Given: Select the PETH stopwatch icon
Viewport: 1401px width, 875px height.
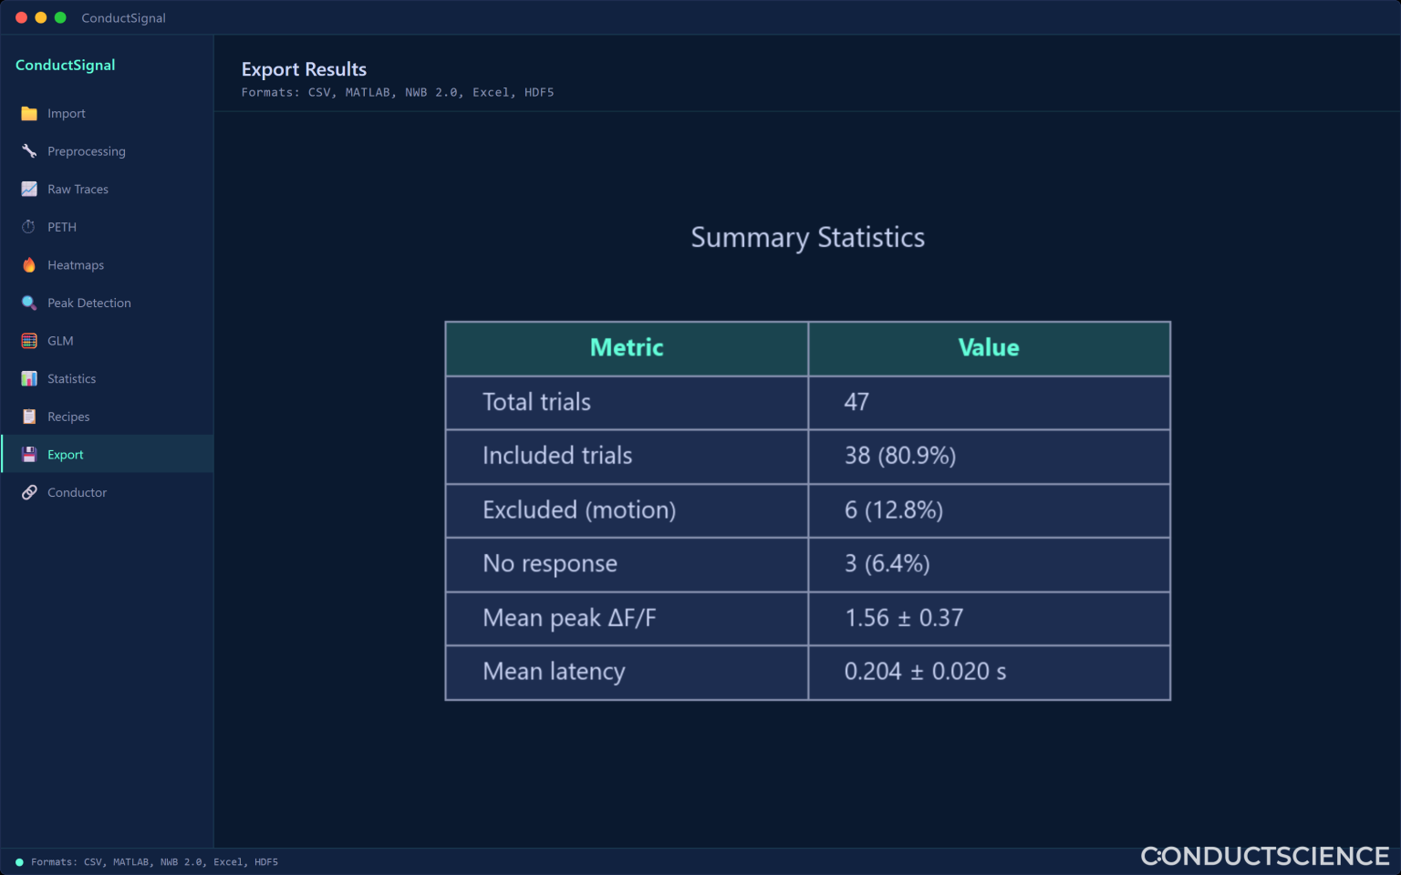Looking at the screenshot, I should click(x=29, y=227).
